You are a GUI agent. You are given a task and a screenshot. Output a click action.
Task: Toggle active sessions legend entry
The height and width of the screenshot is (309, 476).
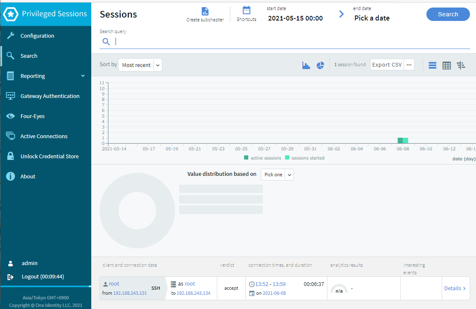[262, 158]
